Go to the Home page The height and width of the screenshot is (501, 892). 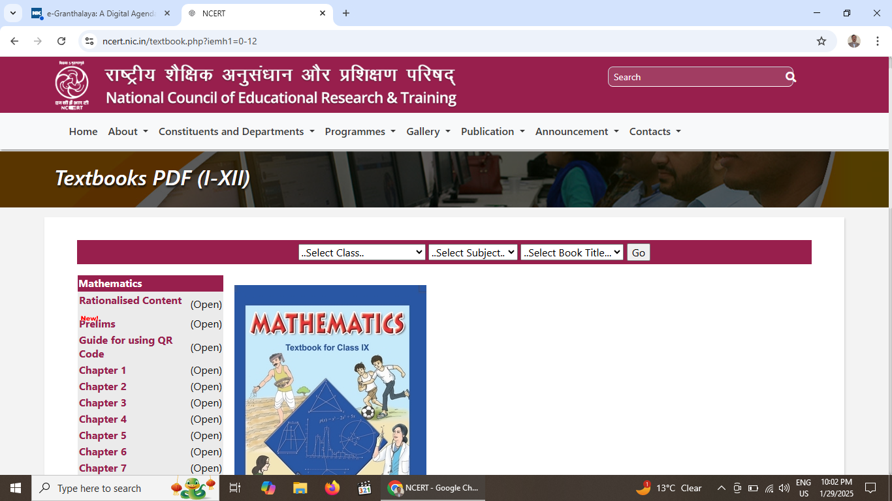[83, 131]
